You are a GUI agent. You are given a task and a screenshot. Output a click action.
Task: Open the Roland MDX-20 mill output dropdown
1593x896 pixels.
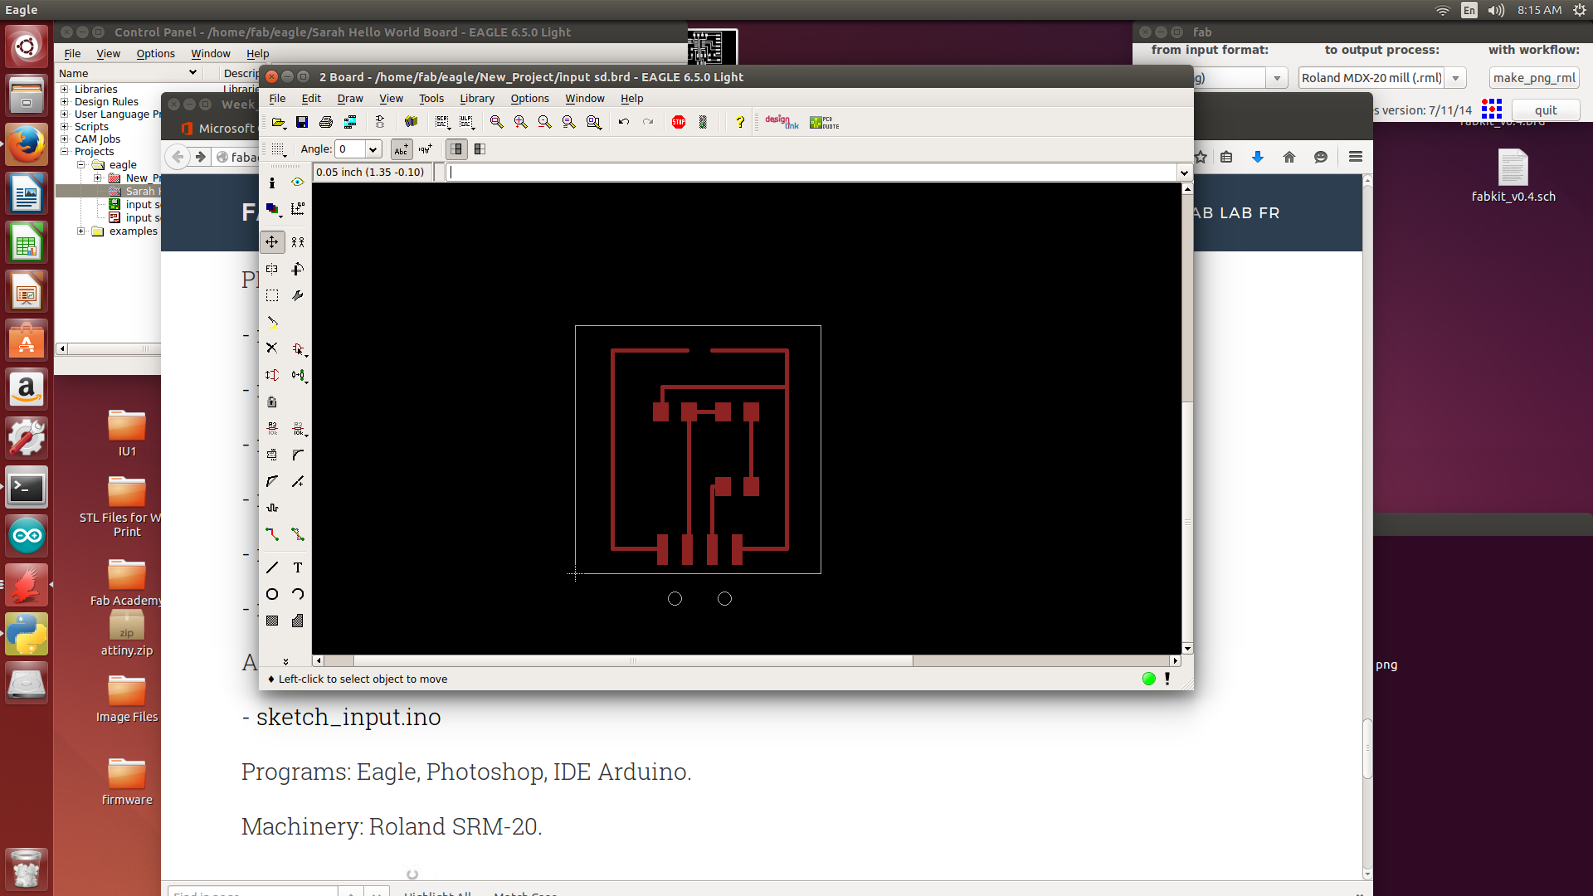1455,78
